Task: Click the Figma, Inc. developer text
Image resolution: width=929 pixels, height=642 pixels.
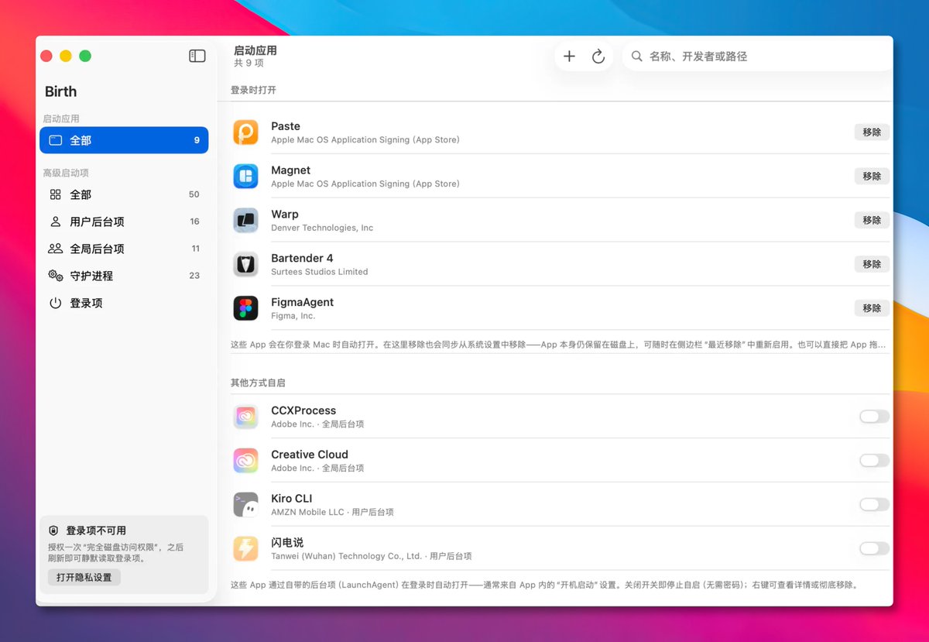Action: click(293, 316)
